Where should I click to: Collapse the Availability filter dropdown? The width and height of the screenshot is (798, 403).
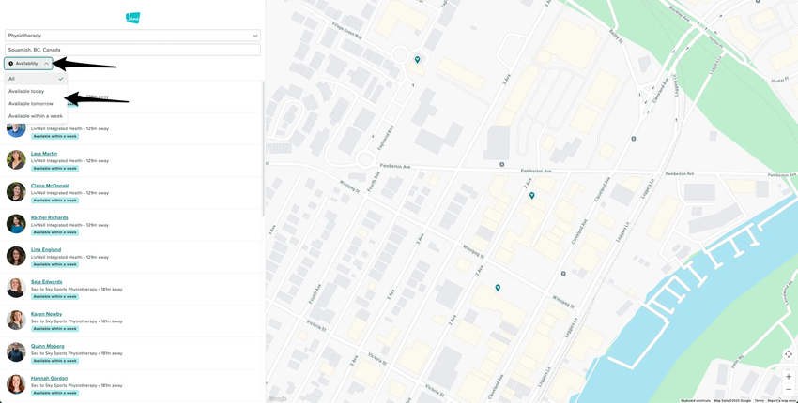(x=28, y=64)
